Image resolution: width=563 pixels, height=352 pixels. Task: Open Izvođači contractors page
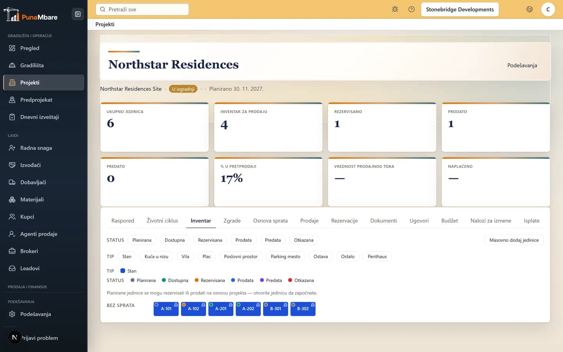click(43, 165)
